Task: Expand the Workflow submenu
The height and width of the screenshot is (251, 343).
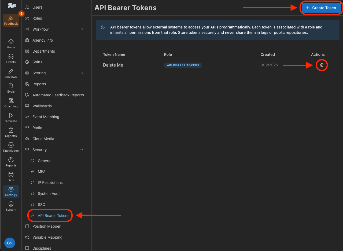Action: pyautogui.click(x=82, y=29)
